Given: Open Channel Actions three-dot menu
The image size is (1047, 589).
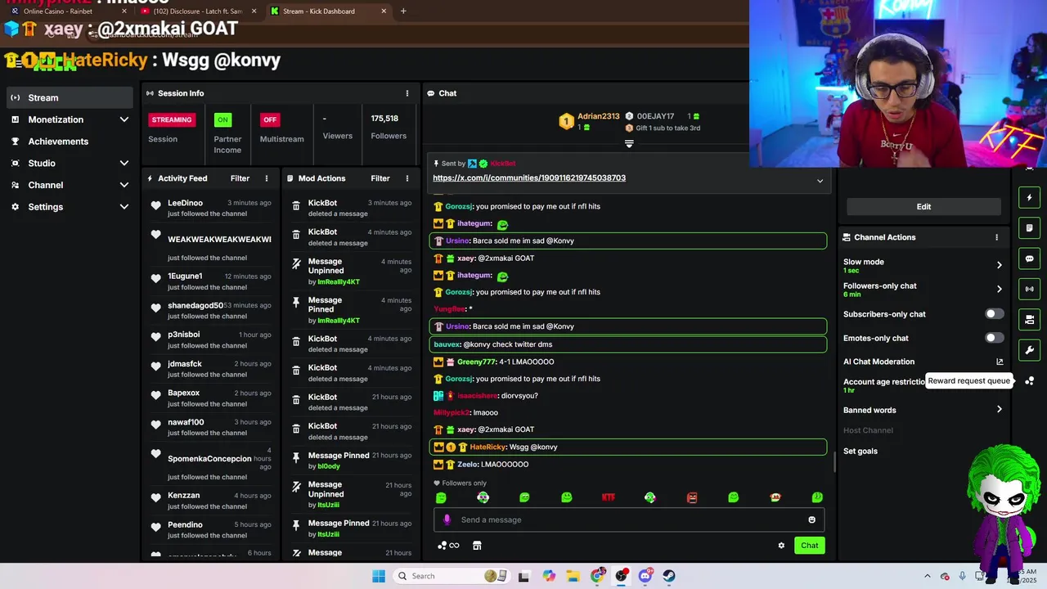Looking at the screenshot, I should point(996,237).
